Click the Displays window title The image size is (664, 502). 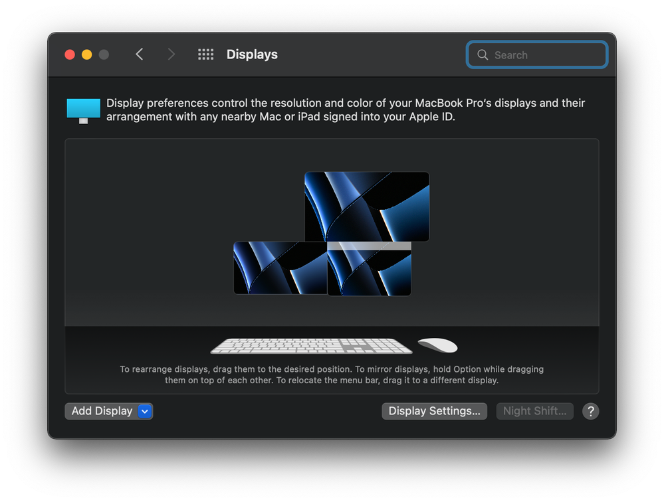(x=252, y=54)
